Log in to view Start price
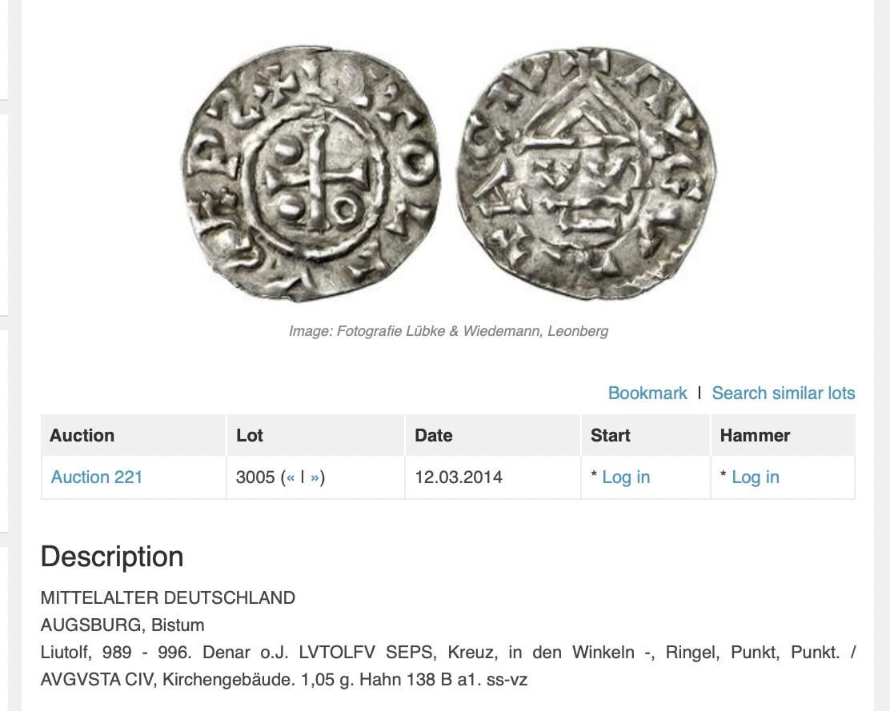This screenshot has width=890, height=711. pos(626,477)
